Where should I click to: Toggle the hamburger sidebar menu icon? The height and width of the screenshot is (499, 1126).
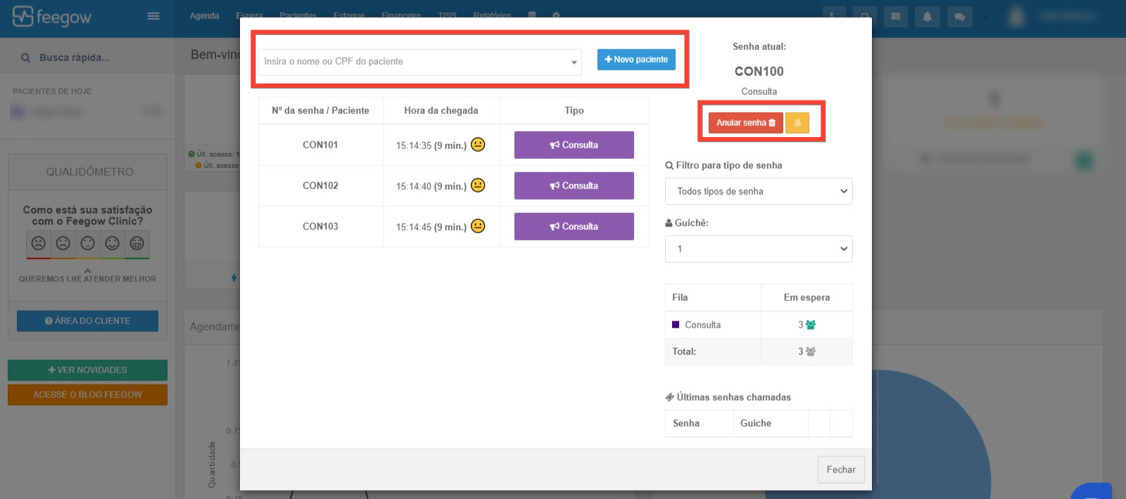153,16
